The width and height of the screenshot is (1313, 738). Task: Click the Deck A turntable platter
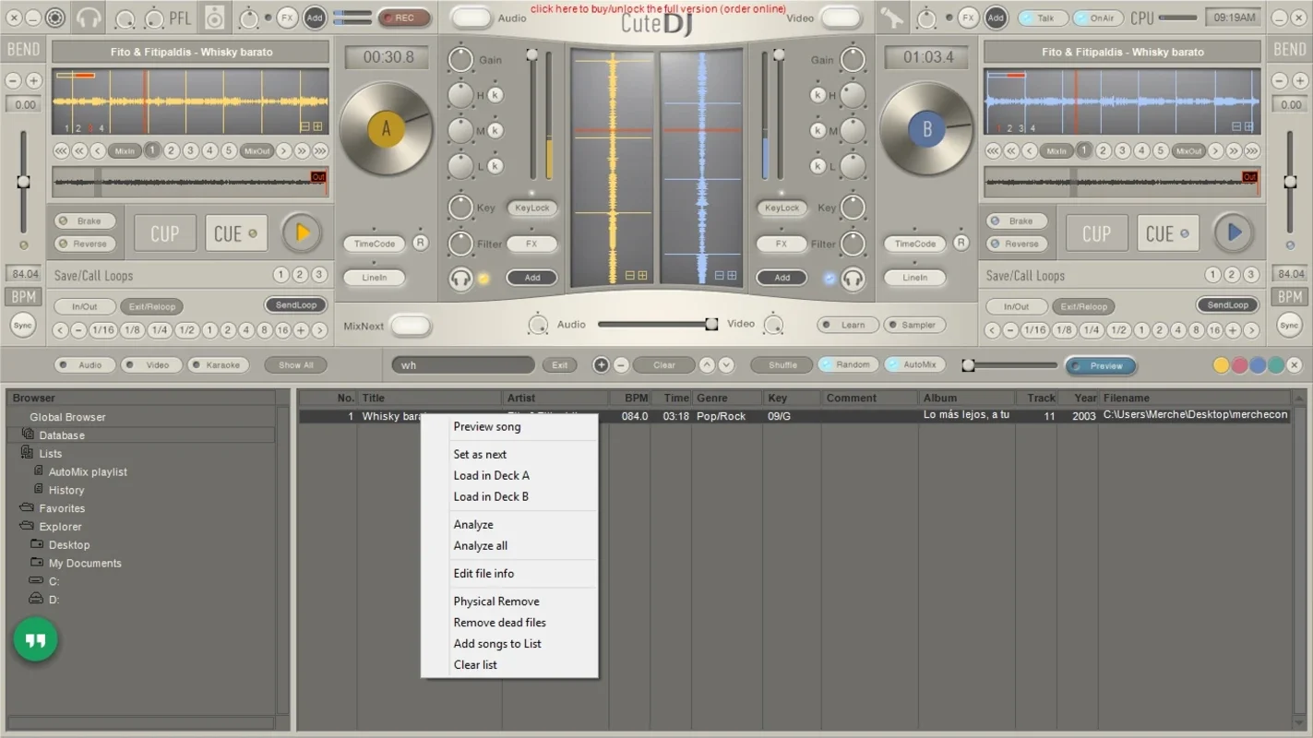[x=386, y=128]
